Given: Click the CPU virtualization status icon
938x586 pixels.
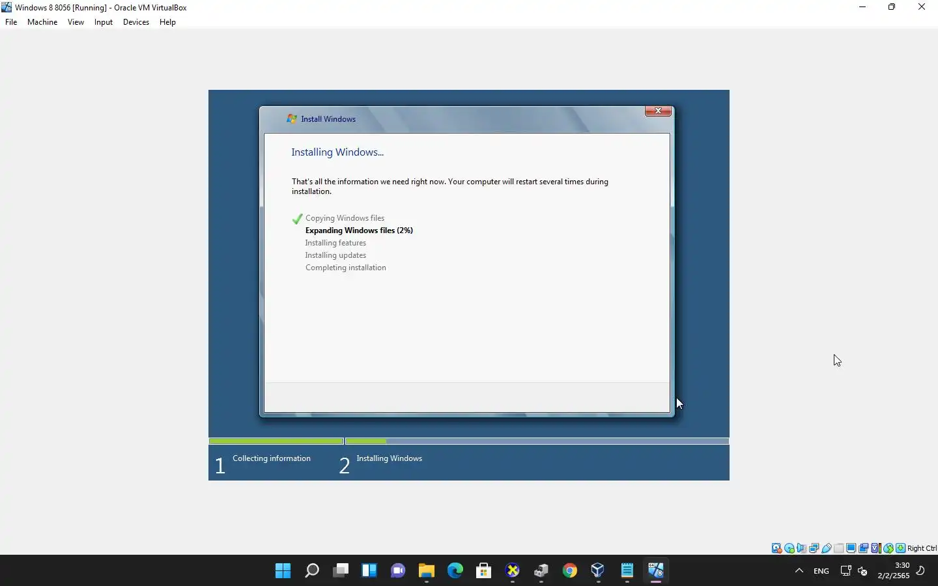Looking at the screenshot, I should (876, 548).
